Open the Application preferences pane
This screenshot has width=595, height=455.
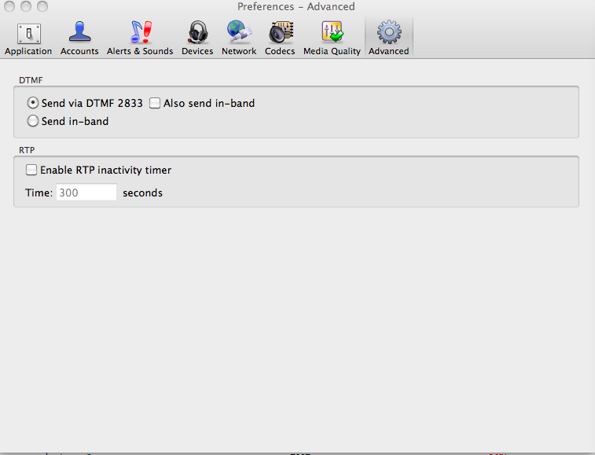click(x=28, y=38)
